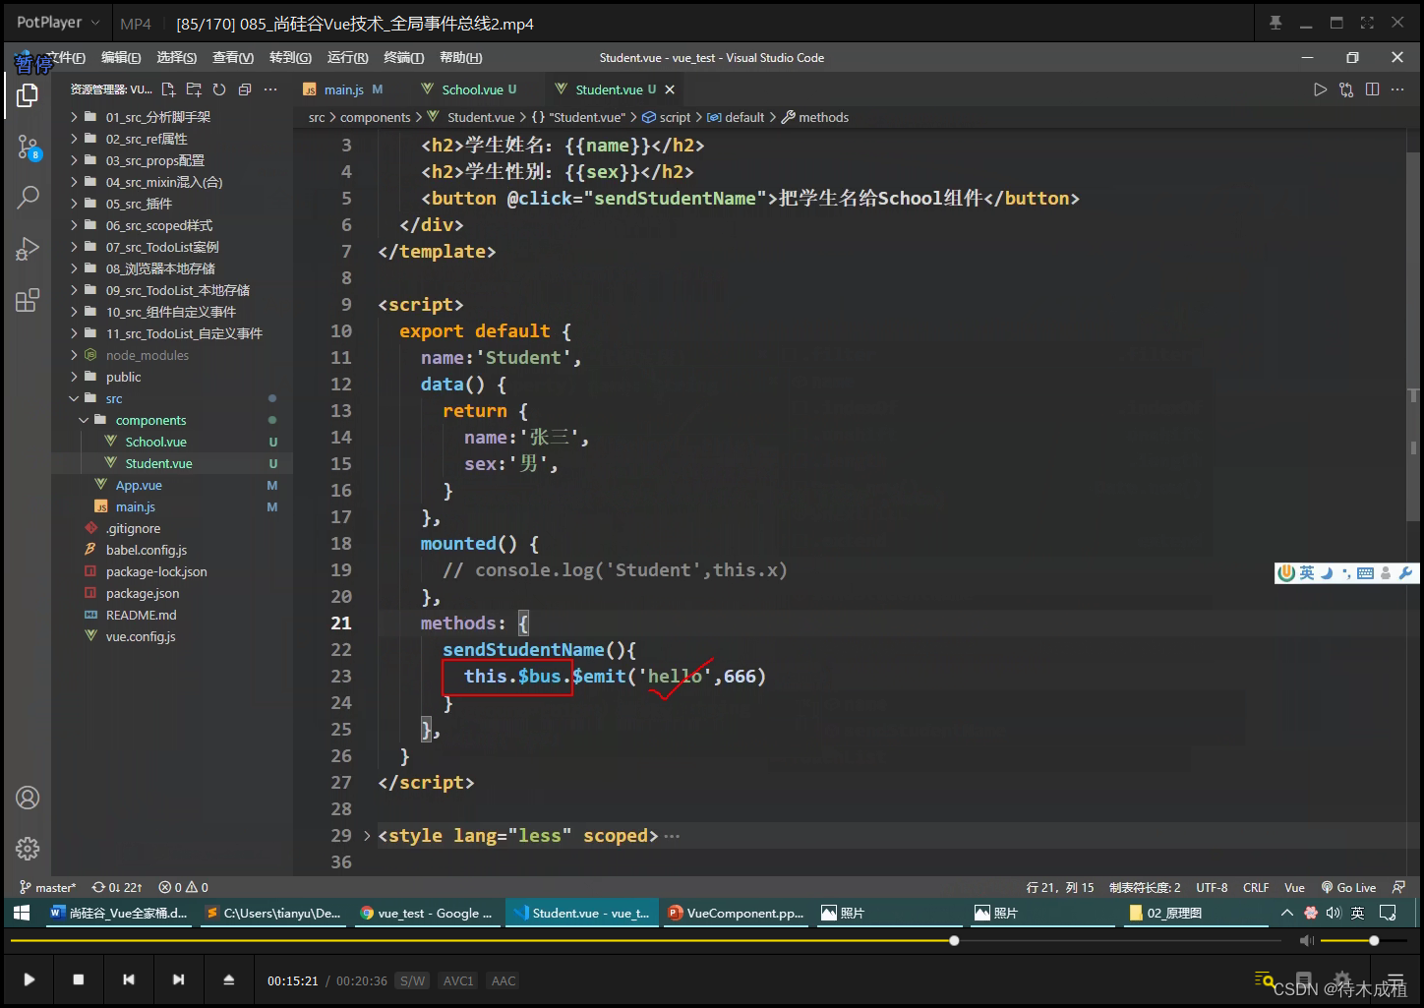Open the Manage gear in activity bar
The width and height of the screenshot is (1424, 1008).
[28, 848]
